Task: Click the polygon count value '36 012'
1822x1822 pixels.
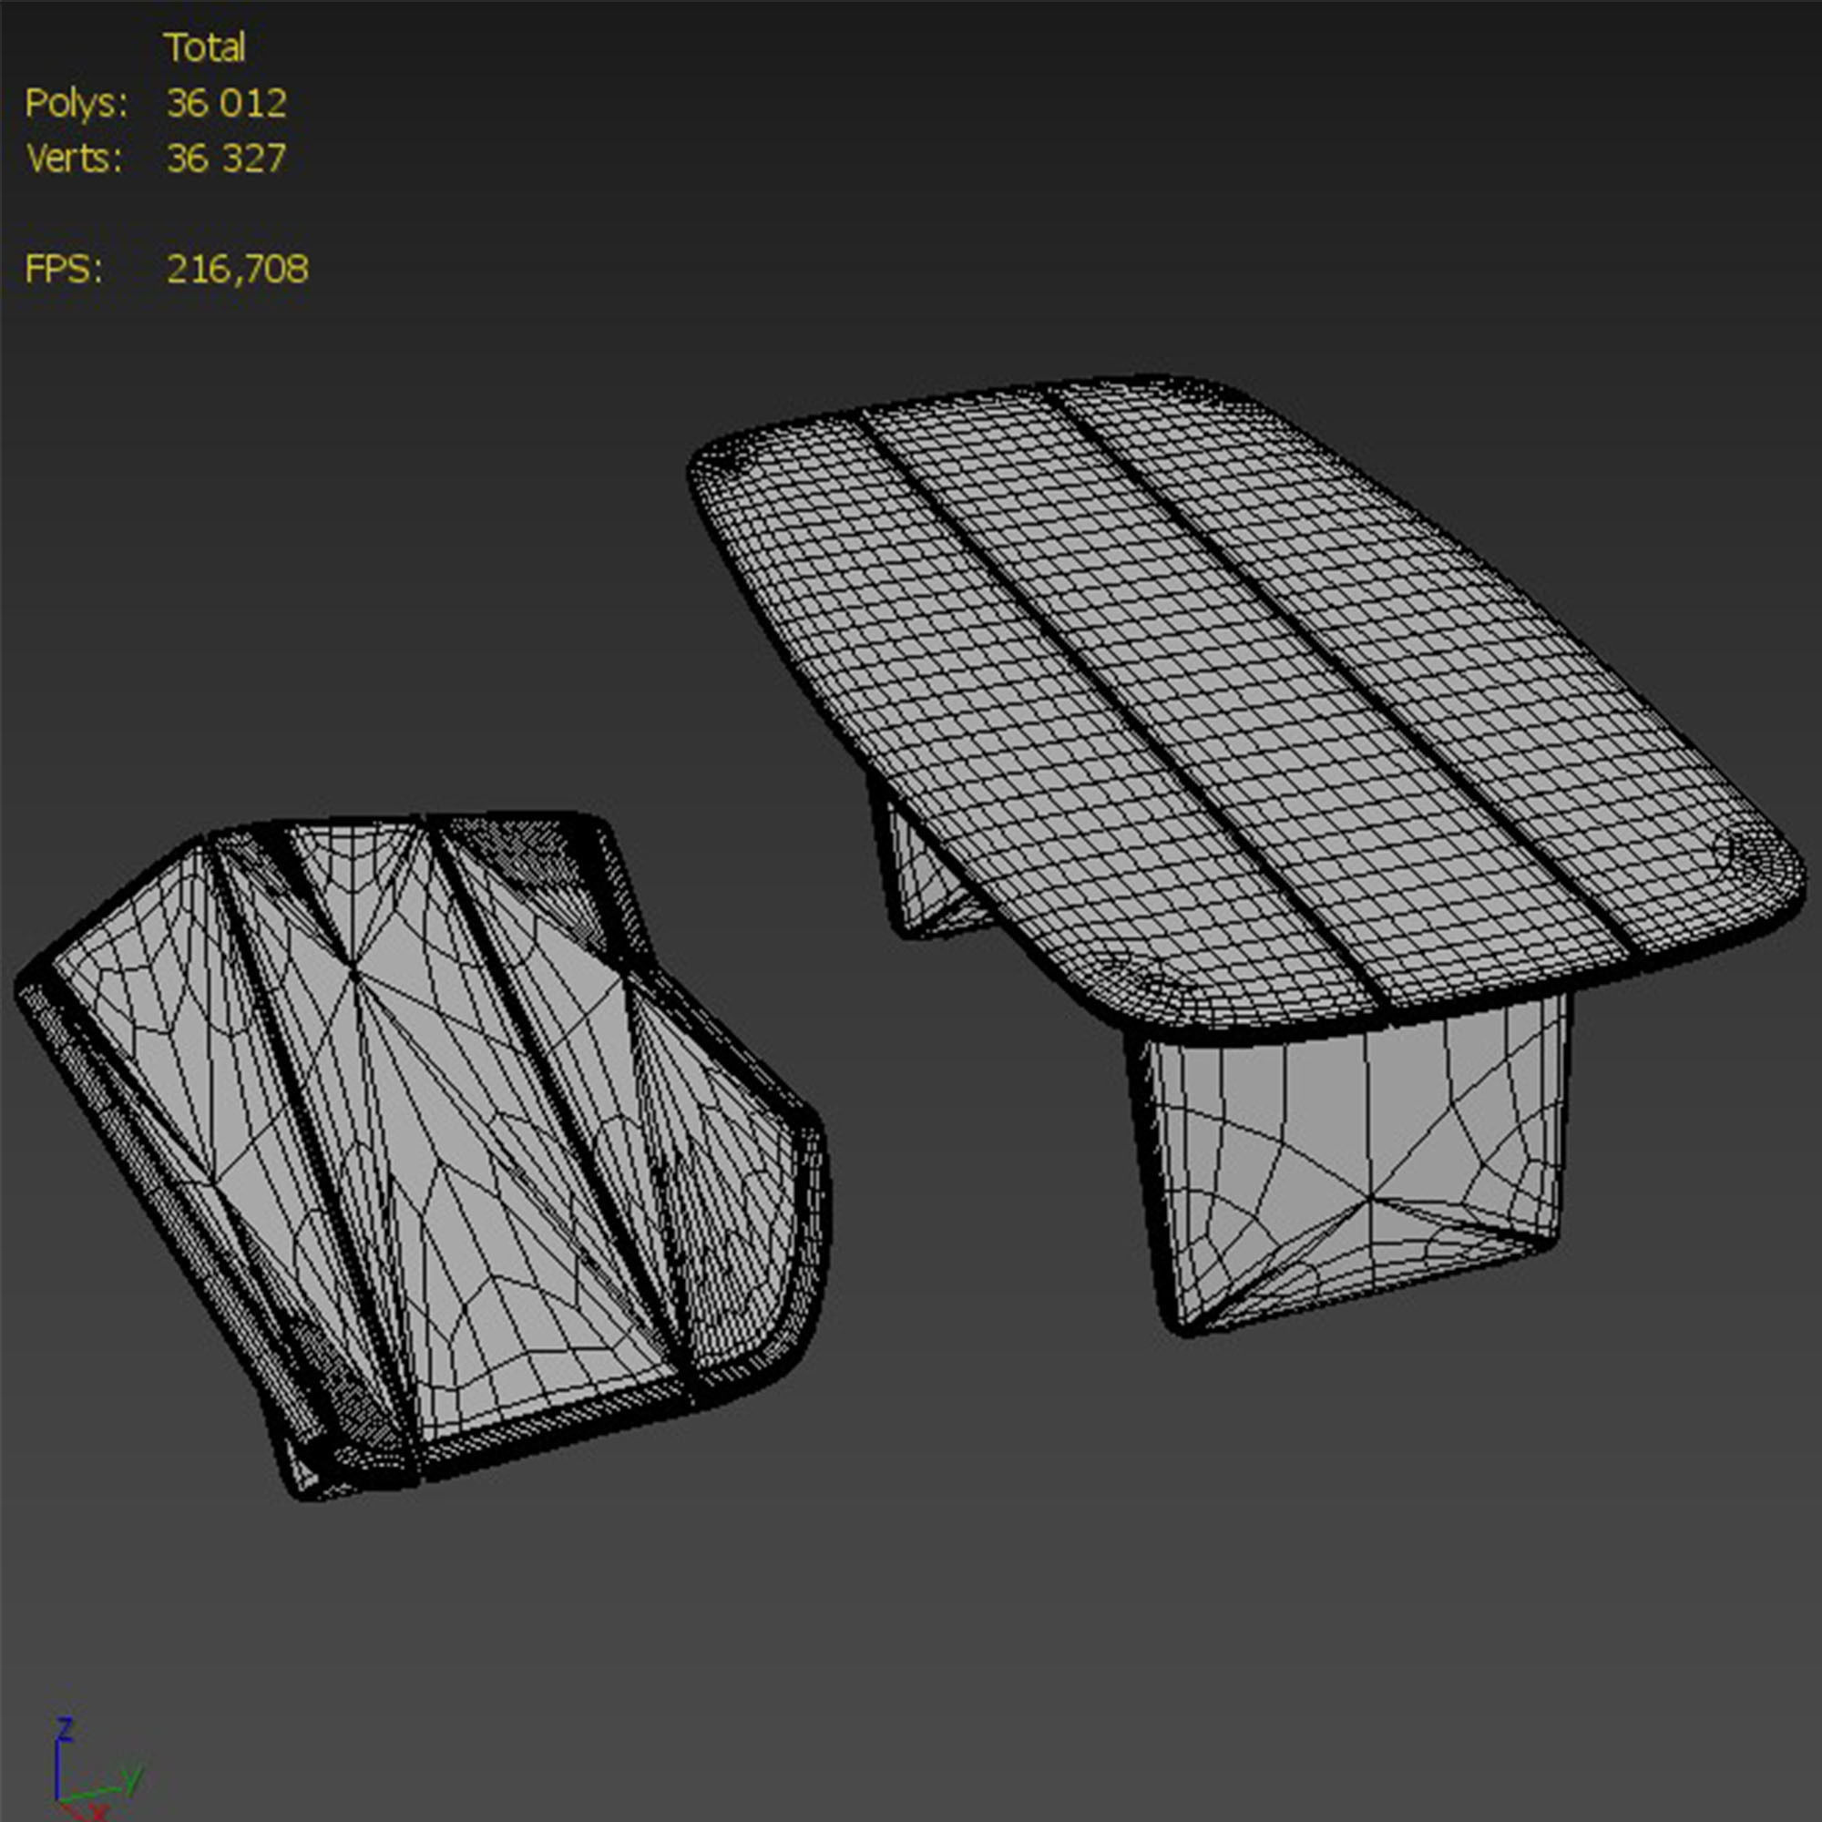Action: pyautogui.click(x=226, y=103)
